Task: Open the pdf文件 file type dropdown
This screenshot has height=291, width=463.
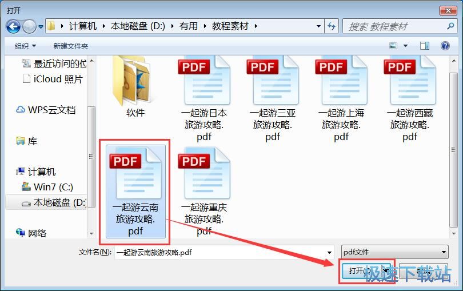Action: tap(395, 252)
